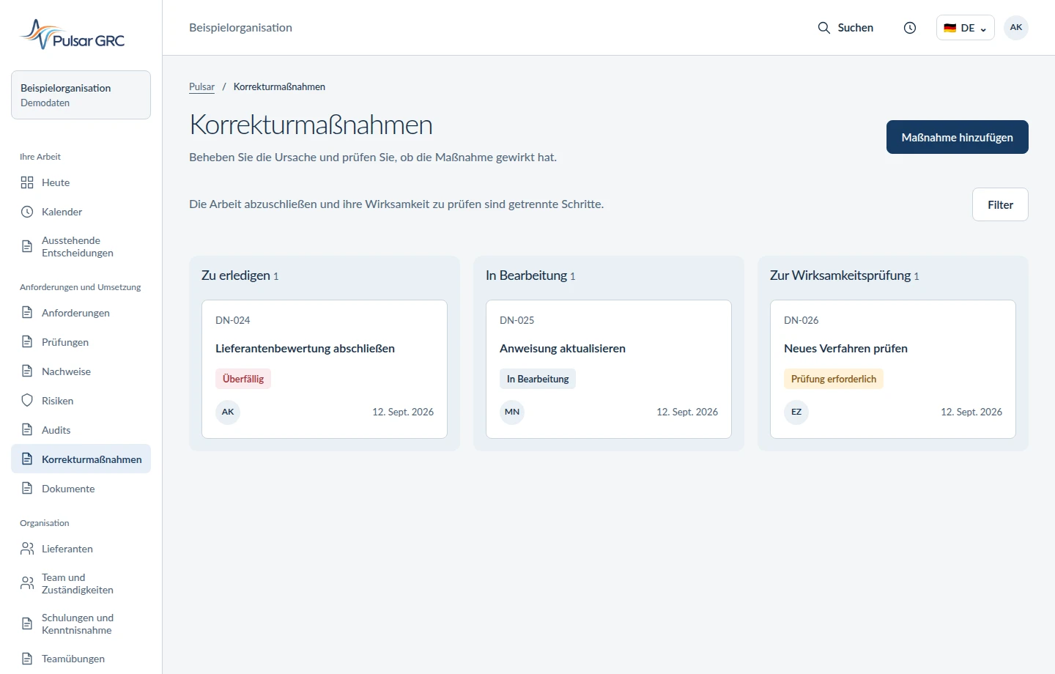The height and width of the screenshot is (674, 1055).
Task: Click the Prüfungen document icon
Action: click(x=27, y=342)
